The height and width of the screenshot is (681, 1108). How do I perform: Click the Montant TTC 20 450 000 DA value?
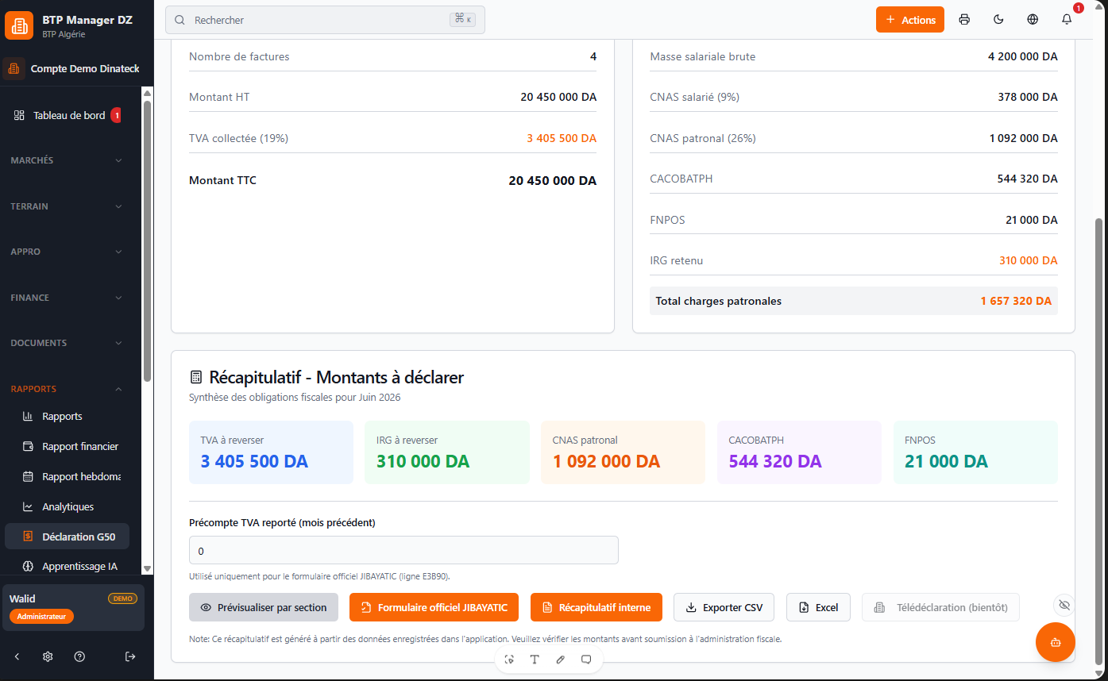tap(553, 181)
